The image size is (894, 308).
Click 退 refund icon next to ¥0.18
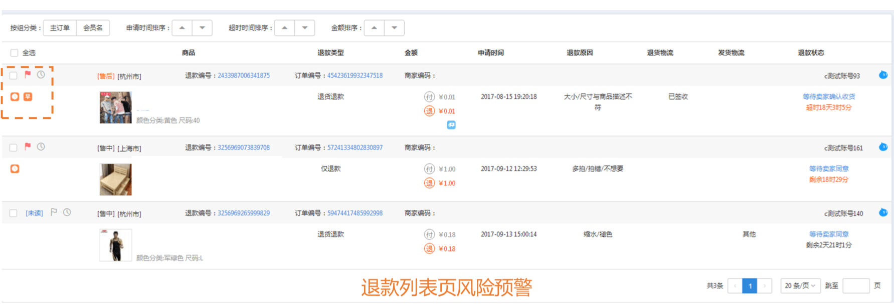pyautogui.click(x=429, y=248)
